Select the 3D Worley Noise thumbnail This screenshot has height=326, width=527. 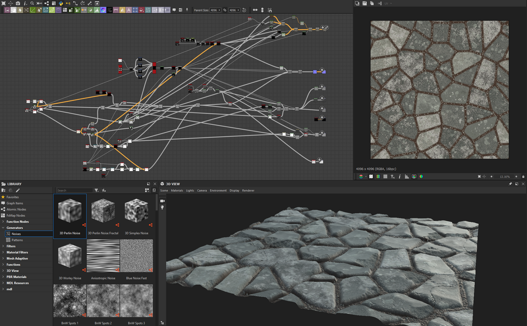point(70,255)
